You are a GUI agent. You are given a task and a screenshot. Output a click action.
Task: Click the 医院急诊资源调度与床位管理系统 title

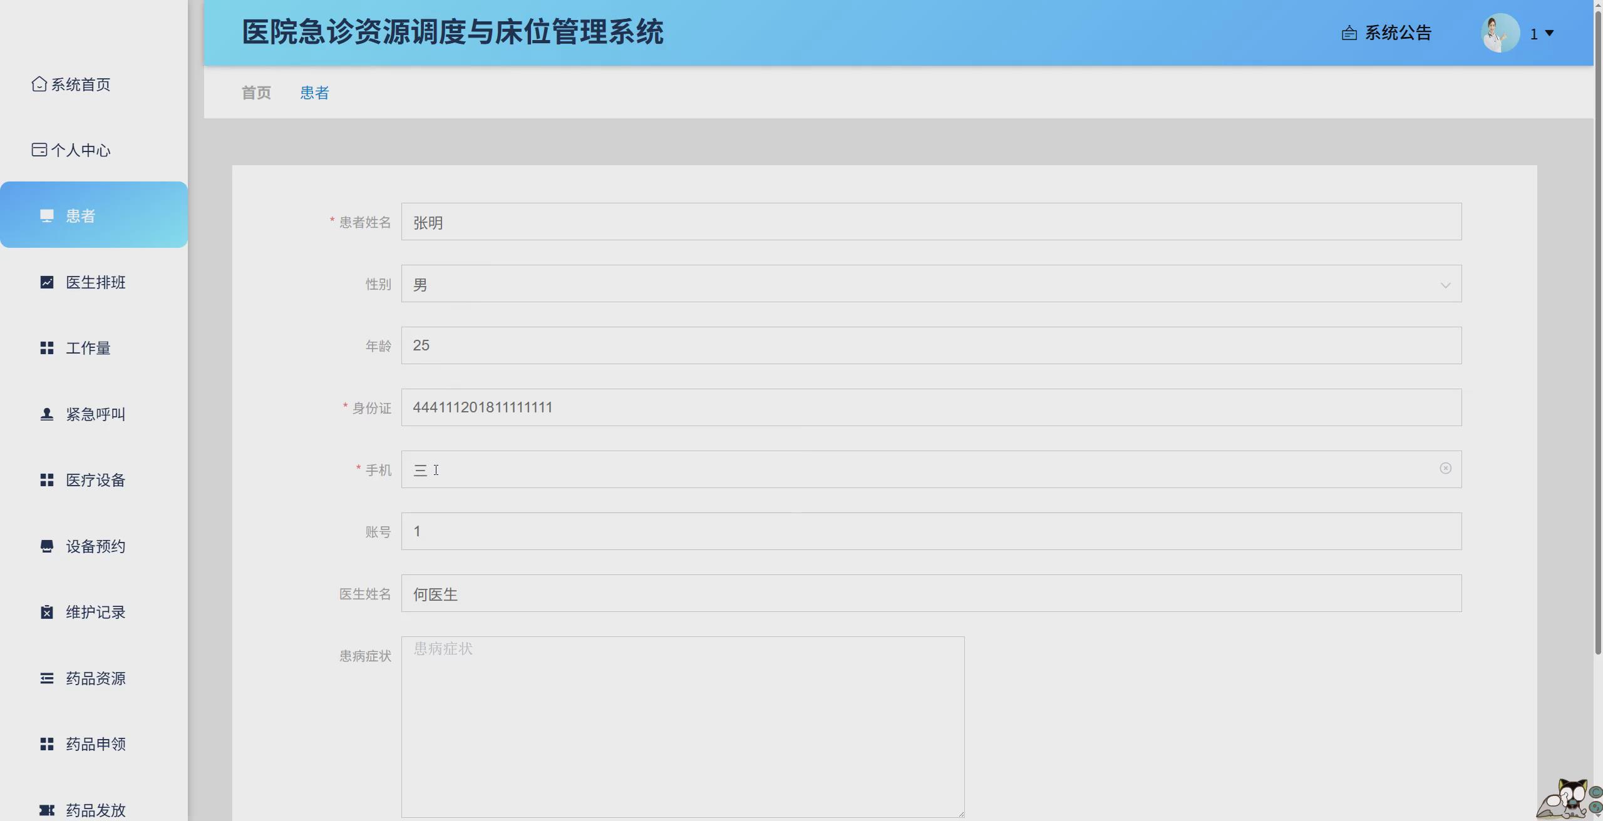[x=453, y=33]
